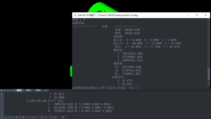
Task: Jump to last layout tab arrow
Action: pyautogui.click(x=13, y=90)
